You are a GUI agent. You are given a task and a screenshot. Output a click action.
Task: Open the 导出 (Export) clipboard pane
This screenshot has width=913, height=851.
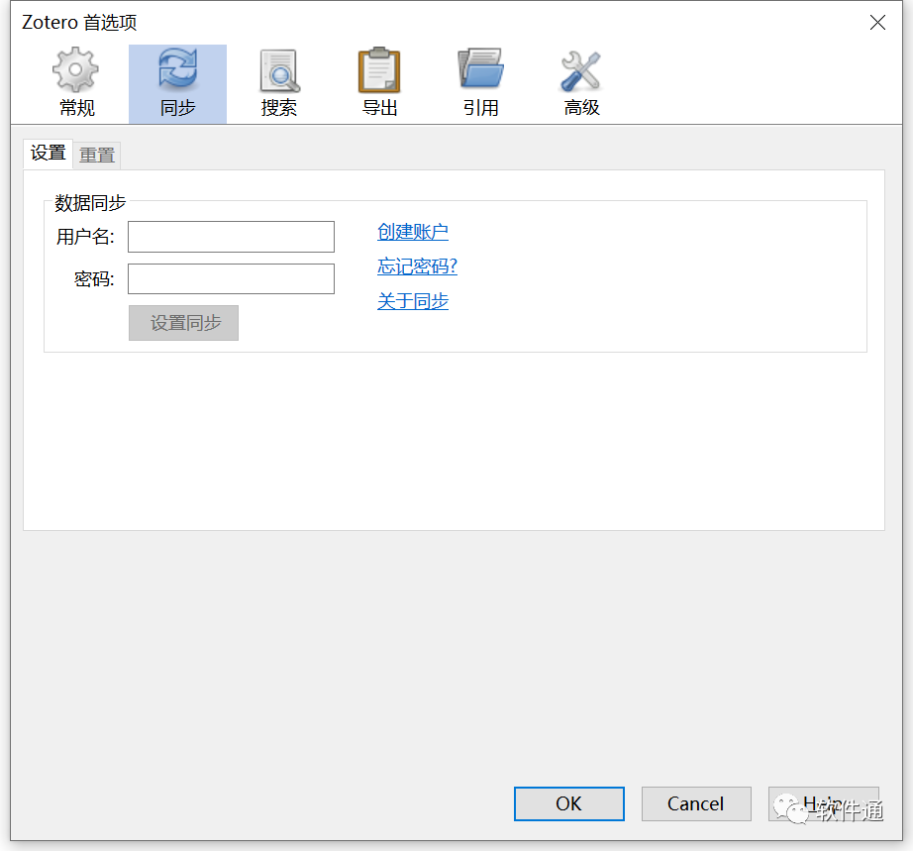(379, 83)
